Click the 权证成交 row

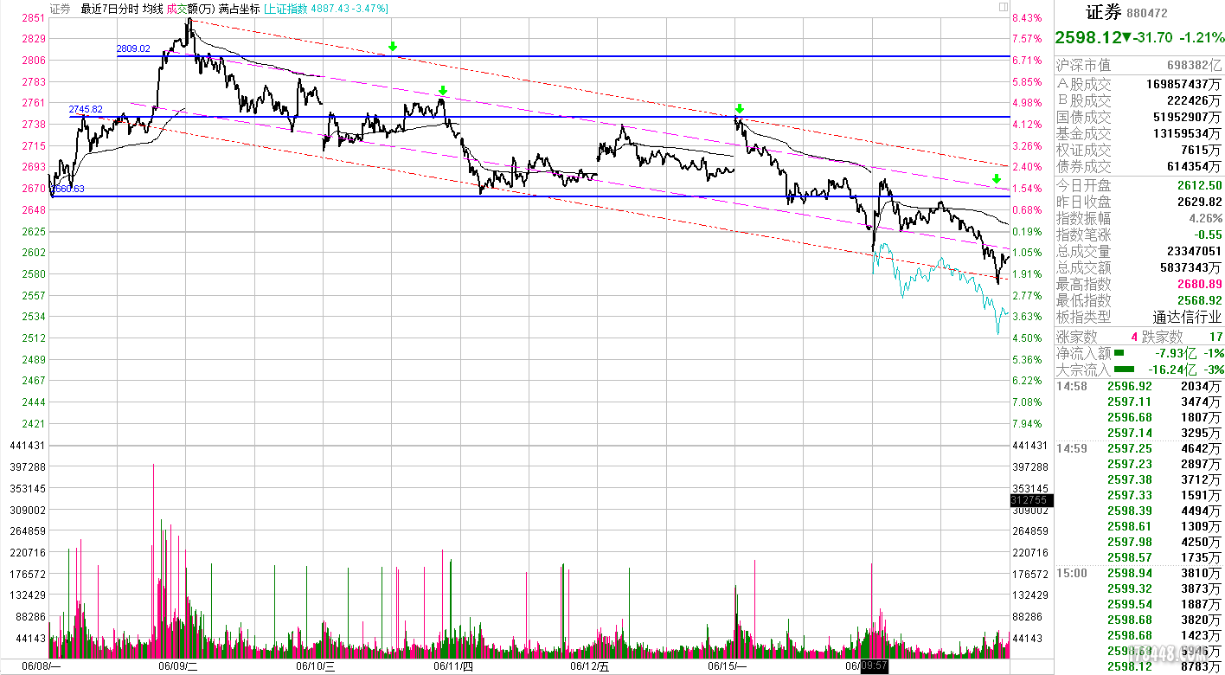[x=1139, y=150]
